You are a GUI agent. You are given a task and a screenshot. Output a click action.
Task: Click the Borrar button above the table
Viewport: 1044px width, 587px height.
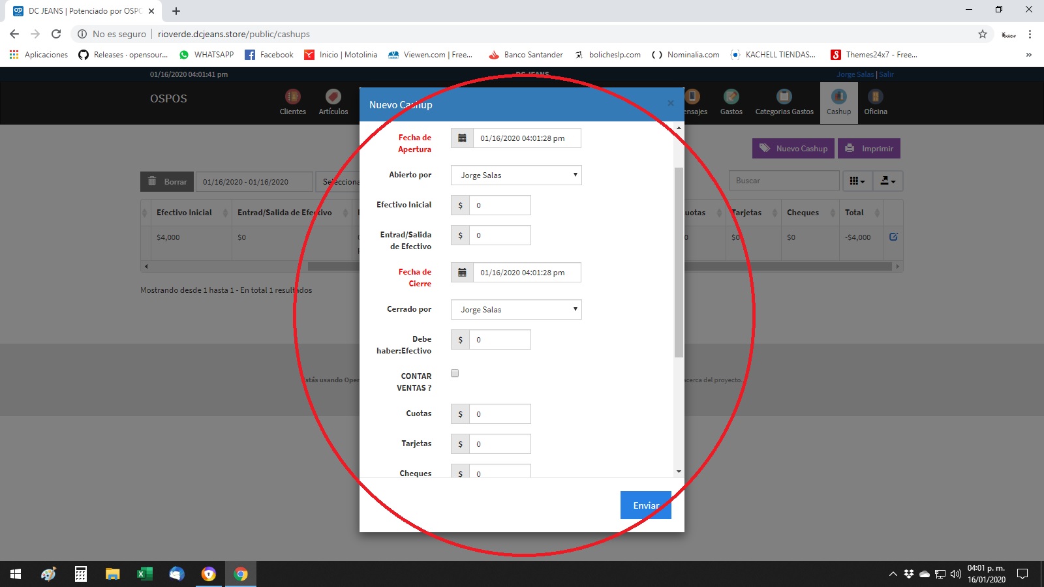pyautogui.click(x=166, y=181)
